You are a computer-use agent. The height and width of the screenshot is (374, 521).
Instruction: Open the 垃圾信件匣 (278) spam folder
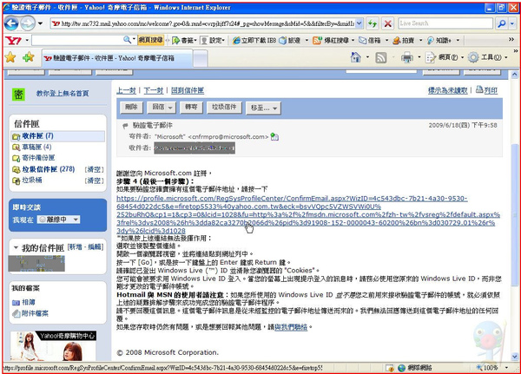[x=49, y=169]
